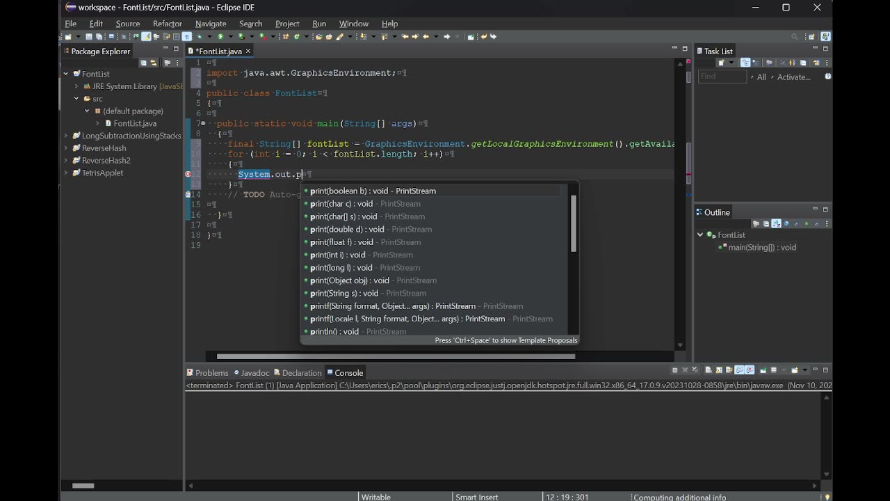
Task: Collapse All in Package Explorer toolbar
Action: [x=143, y=63]
